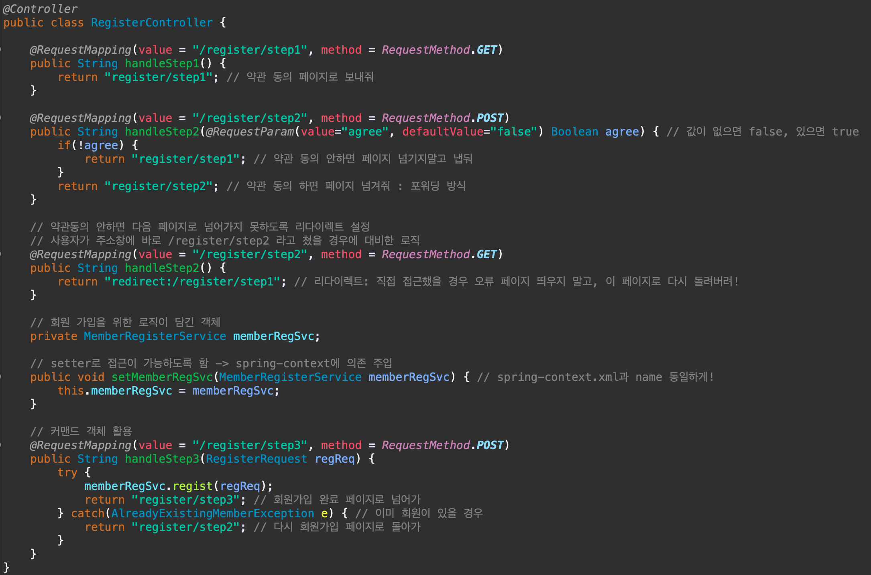Collapse fold marker beside step2 GET mapping
Screen dimensions: 871x575
pos(1,254)
